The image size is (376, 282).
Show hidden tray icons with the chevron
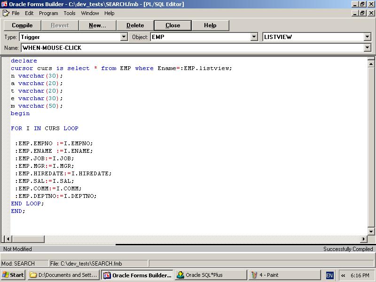coord(343,275)
